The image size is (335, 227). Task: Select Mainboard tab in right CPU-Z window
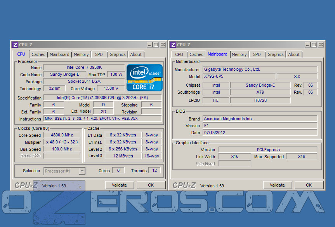pos(217,54)
